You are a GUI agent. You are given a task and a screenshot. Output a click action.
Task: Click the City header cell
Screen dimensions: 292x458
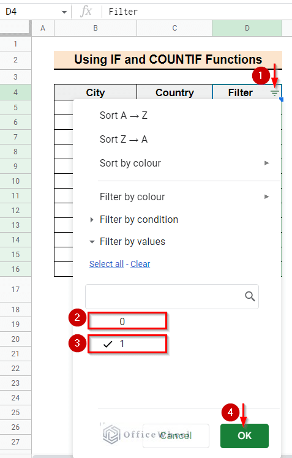95,92
